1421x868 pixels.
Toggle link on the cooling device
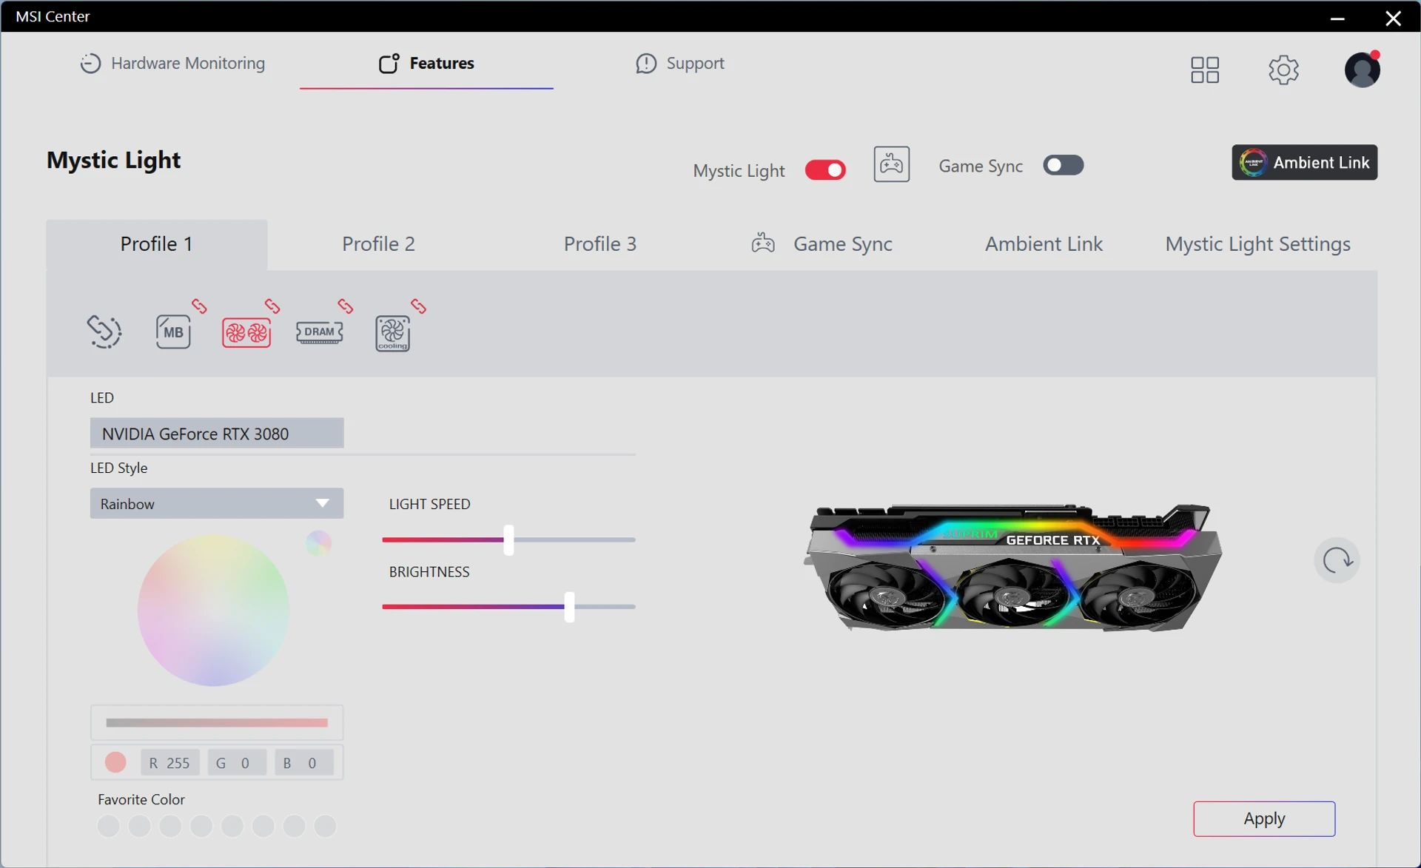tap(419, 306)
